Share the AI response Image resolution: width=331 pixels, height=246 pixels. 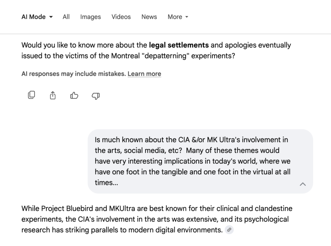click(x=53, y=95)
